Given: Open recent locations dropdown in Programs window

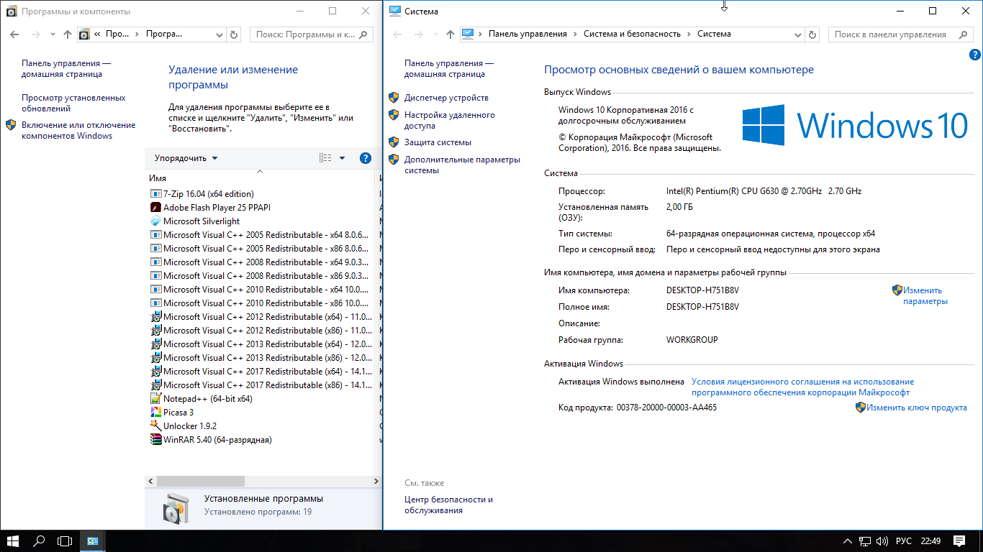Looking at the screenshot, I should (x=53, y=34).
